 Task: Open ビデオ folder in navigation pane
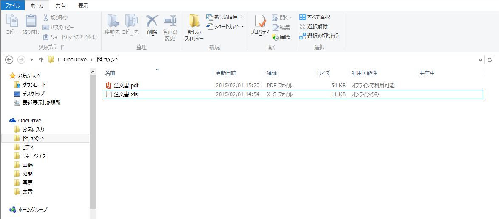pos(24,147)
